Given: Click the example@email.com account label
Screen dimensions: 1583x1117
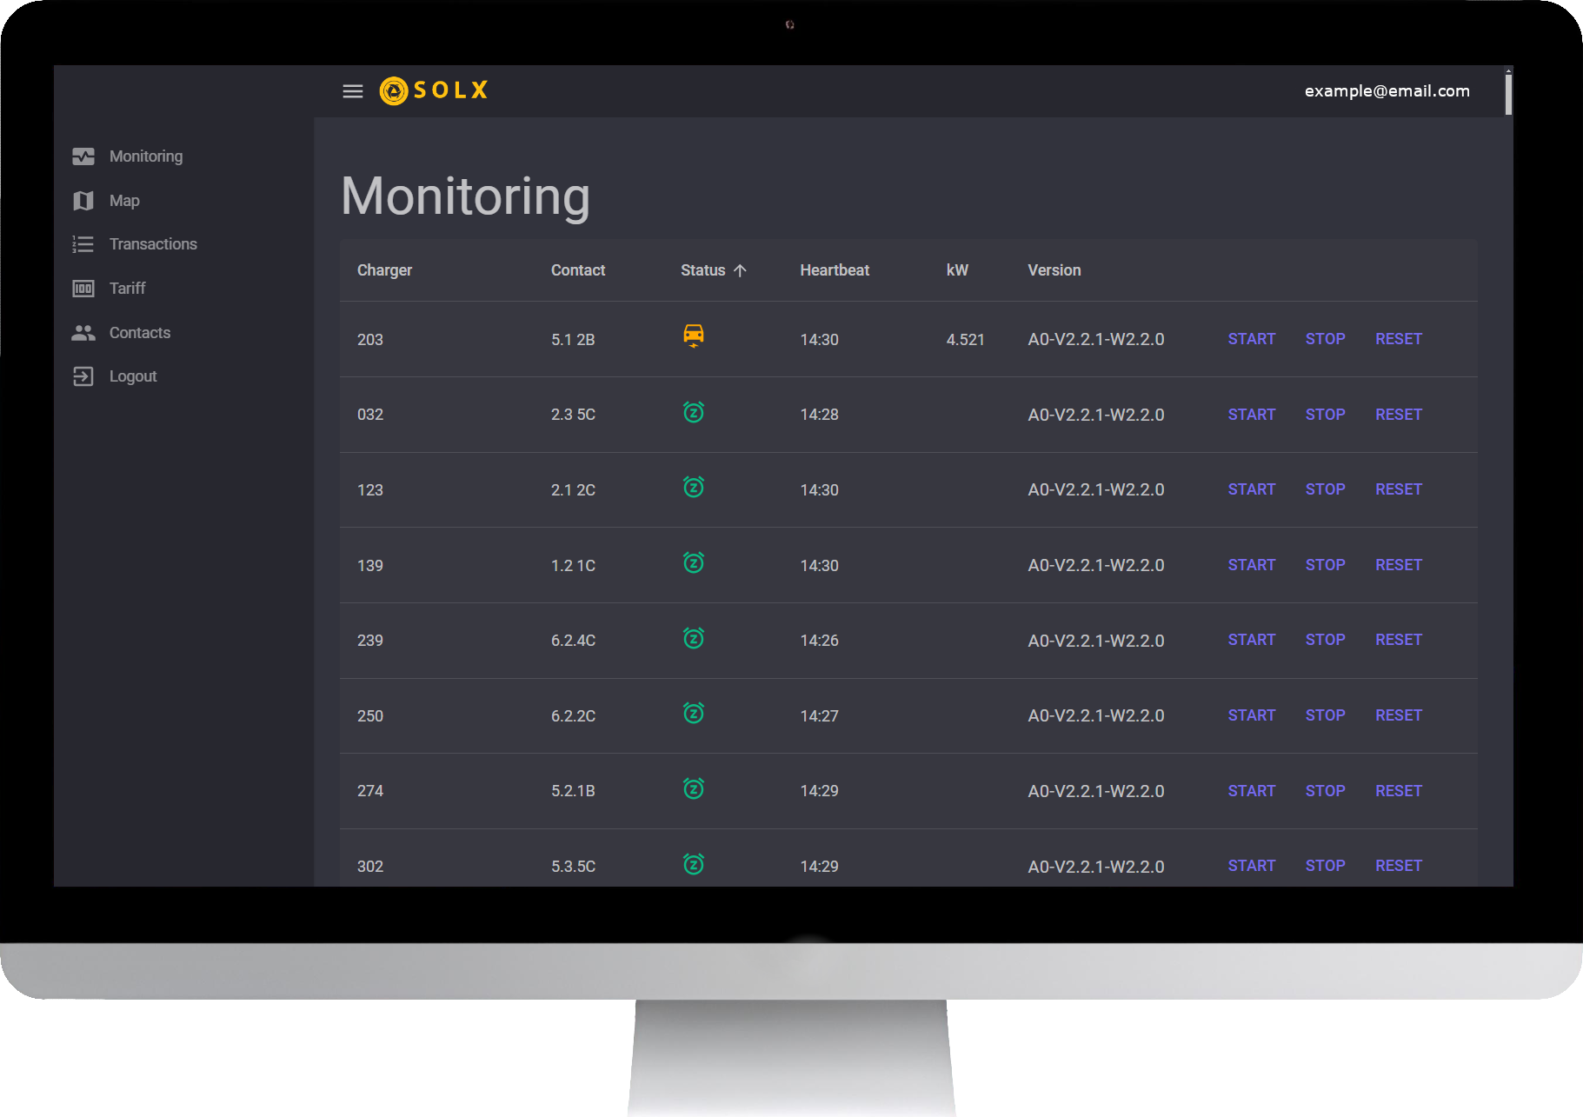Looking at the screenshot, I should click(1387, 91).
